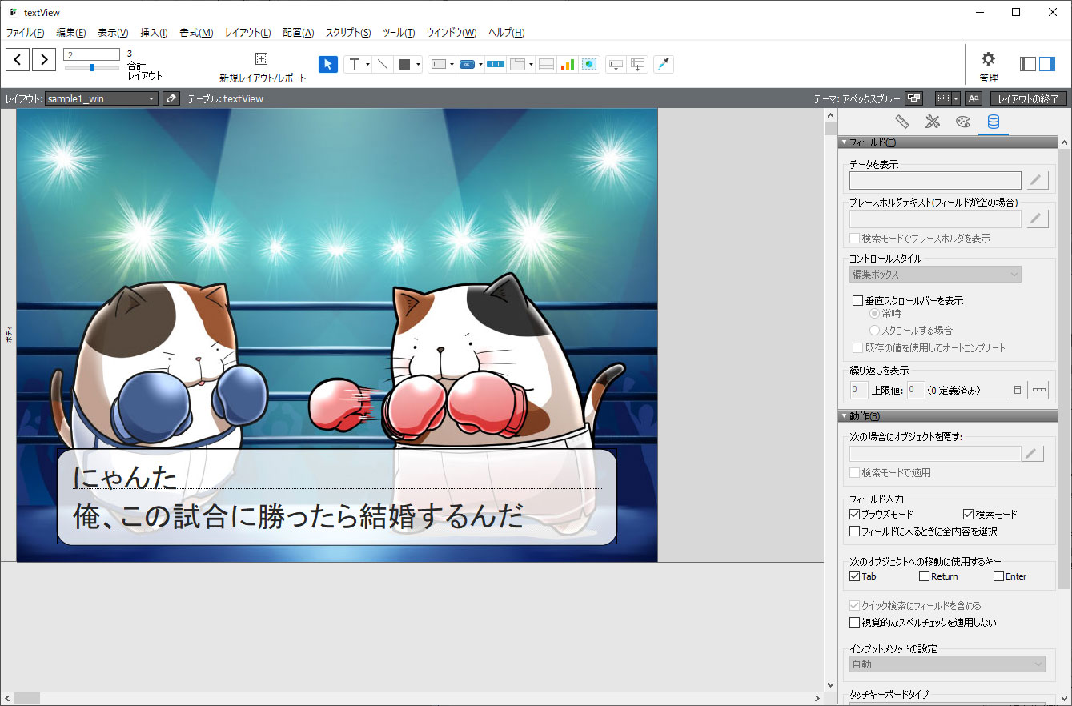The image size is (1072, 706).
Task: Toggle the right pane display icon
Action: (x=1047, y=64)
